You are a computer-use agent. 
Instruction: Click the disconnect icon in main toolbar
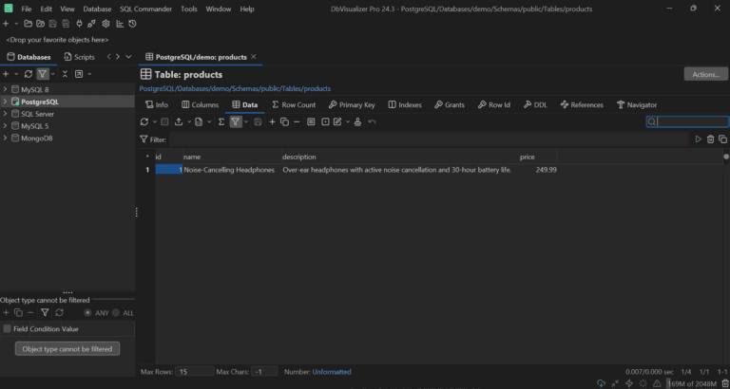point(91,24)
